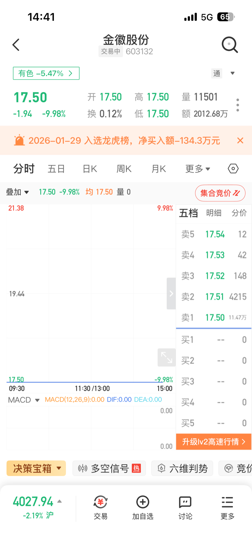The height and width of the screenshot is (547, 252).
Task: Tap the intraday price chart area
Action: click(x=91, y=293)
